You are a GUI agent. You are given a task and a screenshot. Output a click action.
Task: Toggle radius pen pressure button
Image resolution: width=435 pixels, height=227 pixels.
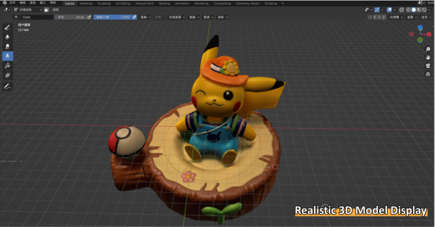(x=89, y=17)
